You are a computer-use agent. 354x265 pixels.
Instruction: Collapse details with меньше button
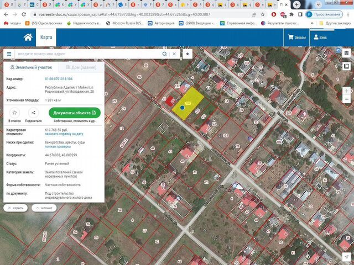[44, 208]
